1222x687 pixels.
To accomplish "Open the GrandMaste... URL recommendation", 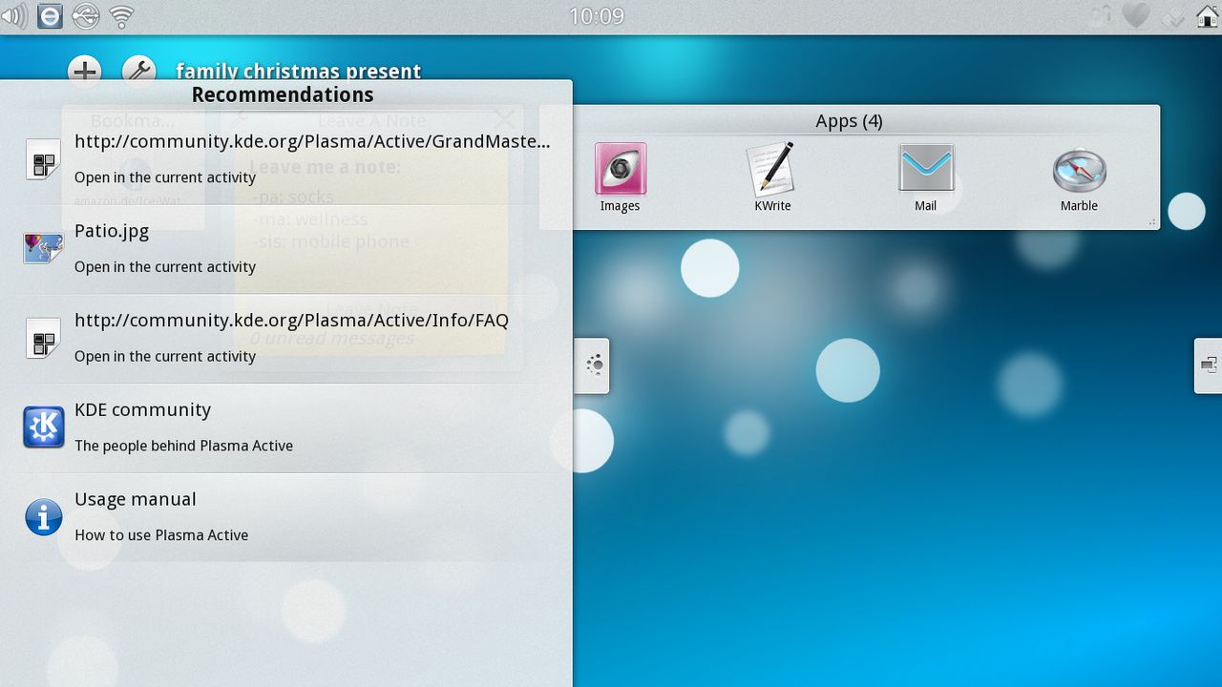I will [286, 159].
